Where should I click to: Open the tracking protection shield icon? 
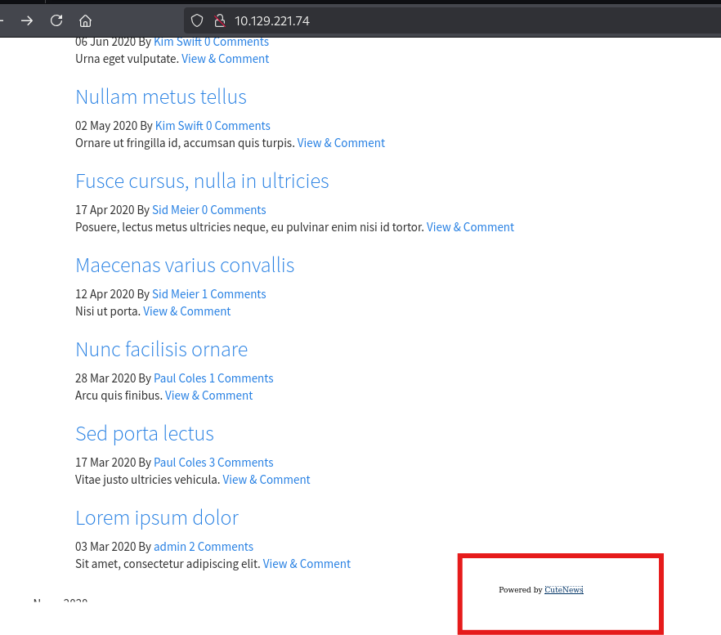tap(197, 20)
